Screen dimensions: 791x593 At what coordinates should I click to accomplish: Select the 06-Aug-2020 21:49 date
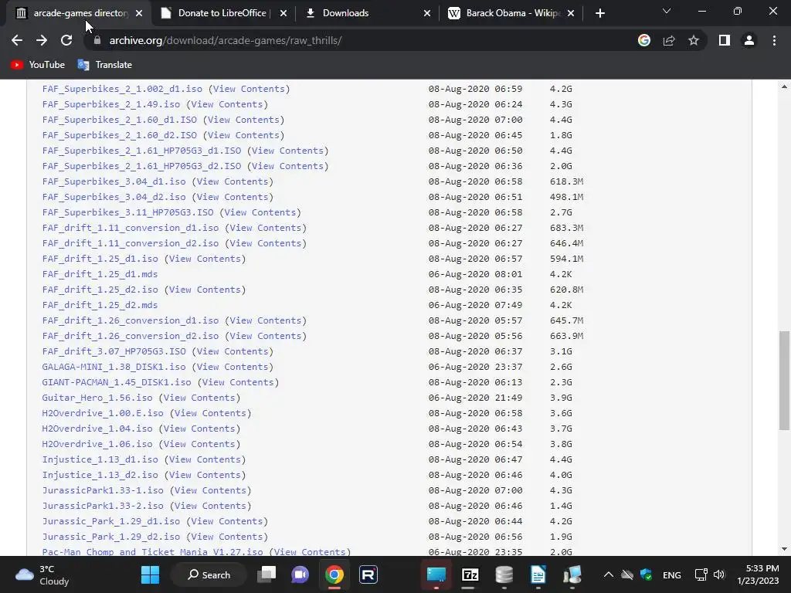click(x=475, y=398)
